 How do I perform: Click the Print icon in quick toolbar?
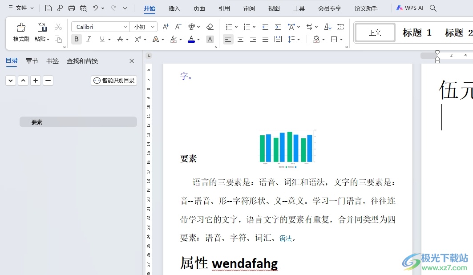pyautogui.click(x=72, y=8)
